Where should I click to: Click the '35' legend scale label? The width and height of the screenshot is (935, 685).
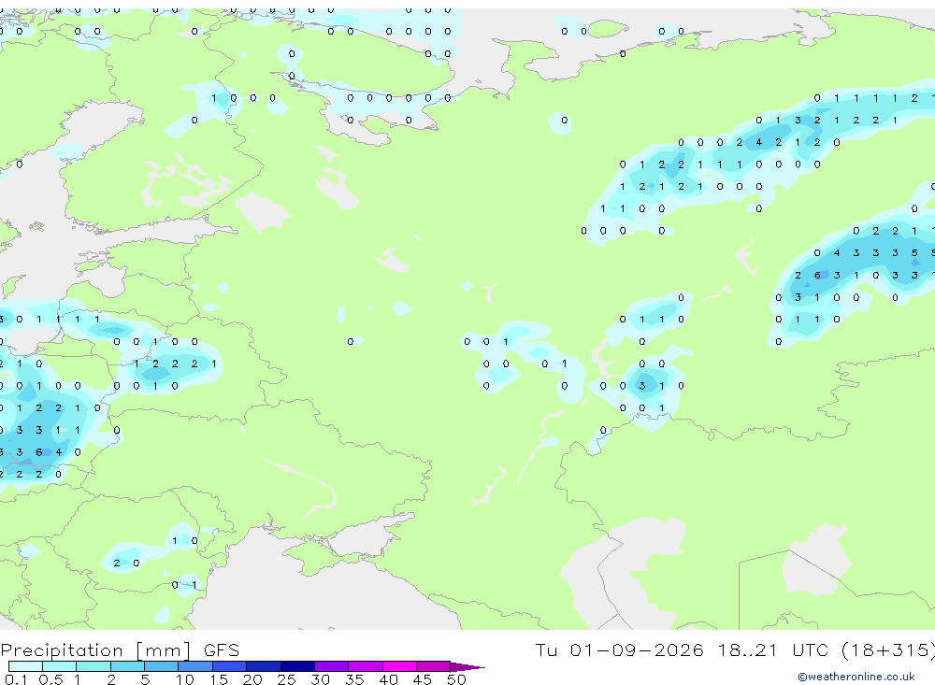[354, 679]
